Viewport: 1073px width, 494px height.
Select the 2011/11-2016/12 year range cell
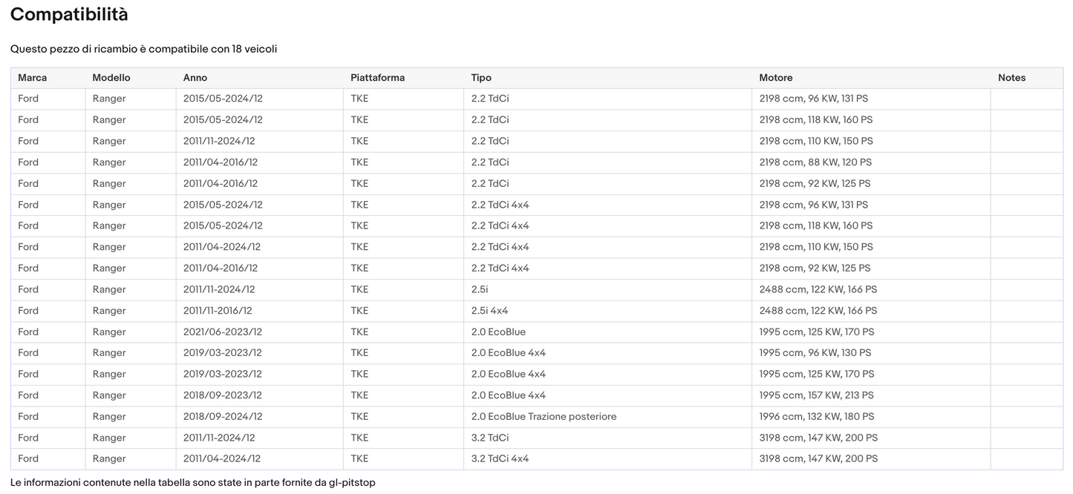pyautogui.click(x=218, y=311)
